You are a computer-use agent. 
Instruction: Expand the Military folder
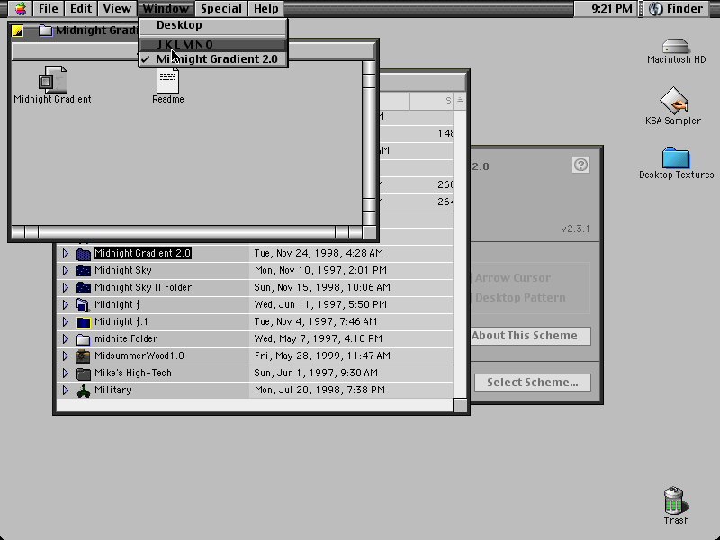[x=65, y=390]
